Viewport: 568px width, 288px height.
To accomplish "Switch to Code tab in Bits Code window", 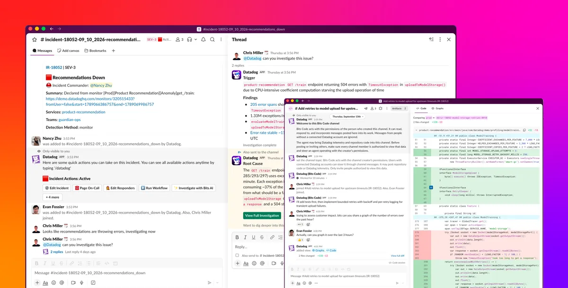I will click(421, 108).
